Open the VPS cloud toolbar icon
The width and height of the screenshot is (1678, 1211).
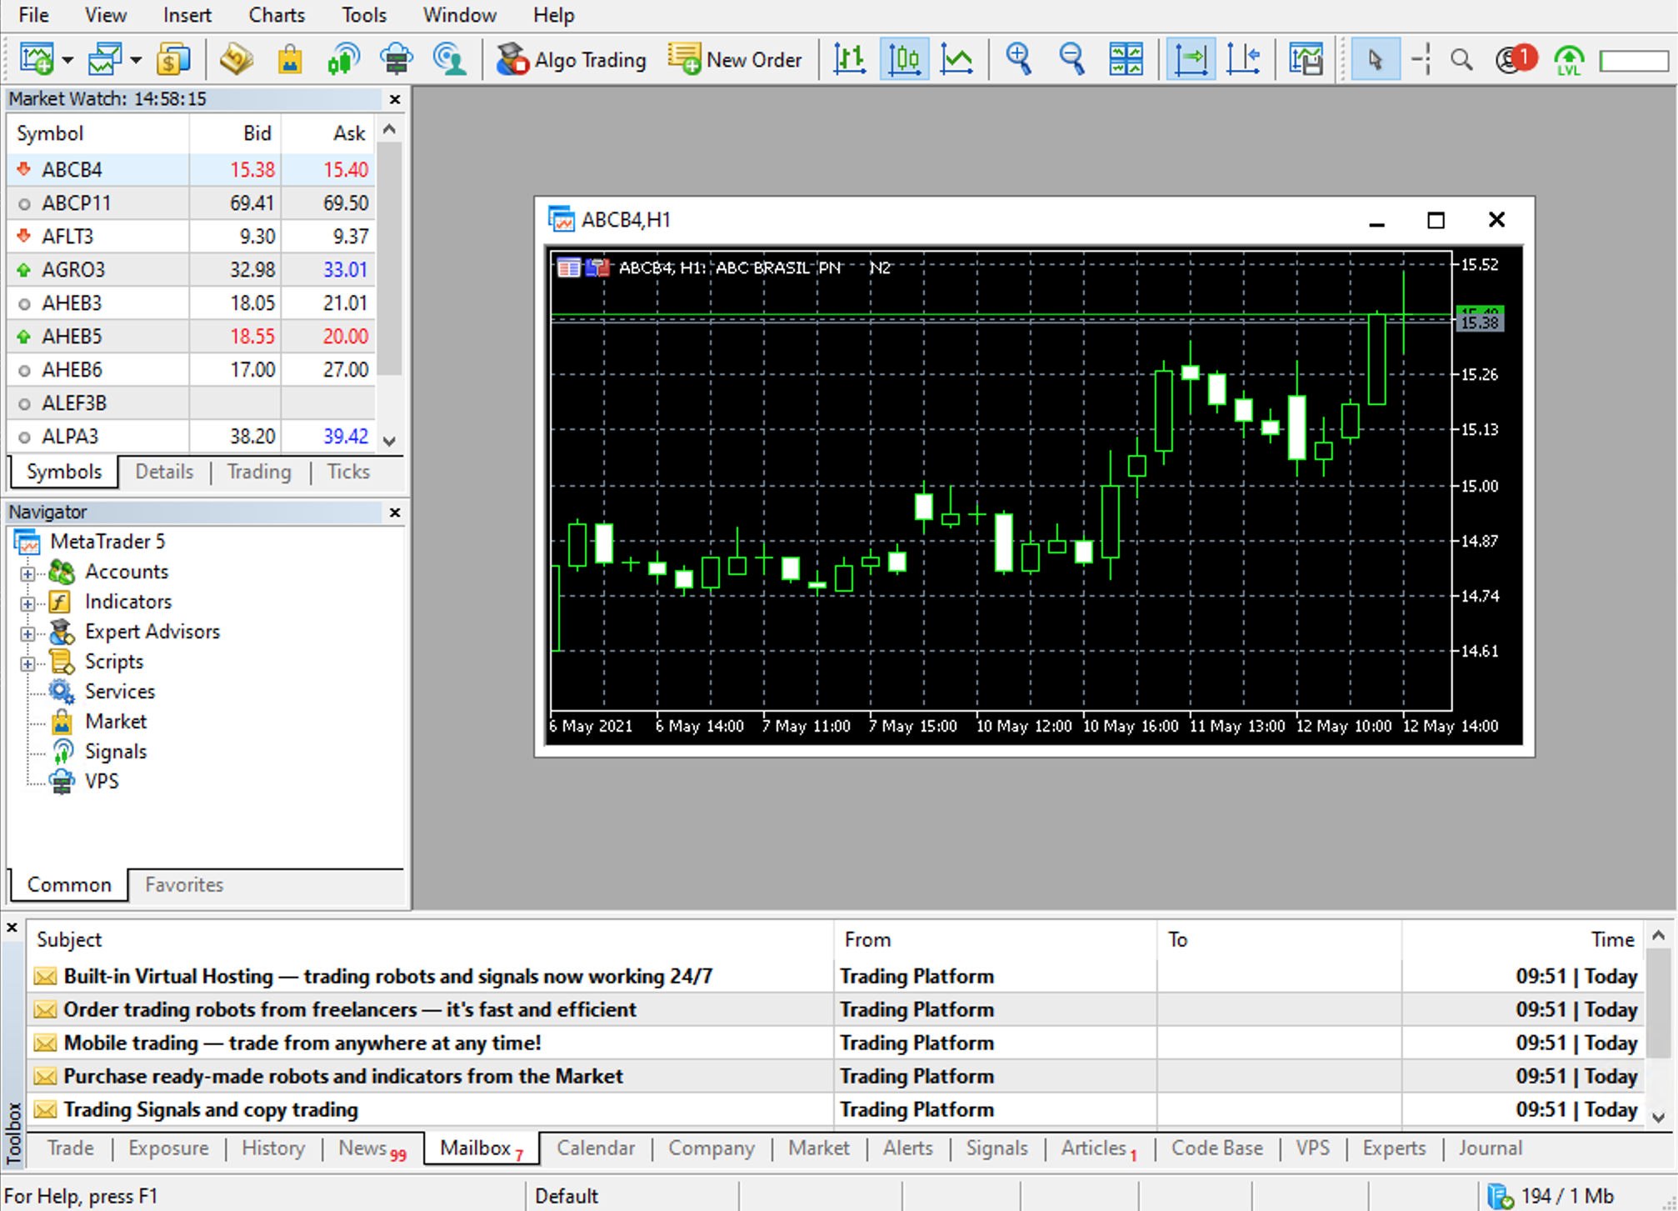pyautogui.click(x=397, y=60)
